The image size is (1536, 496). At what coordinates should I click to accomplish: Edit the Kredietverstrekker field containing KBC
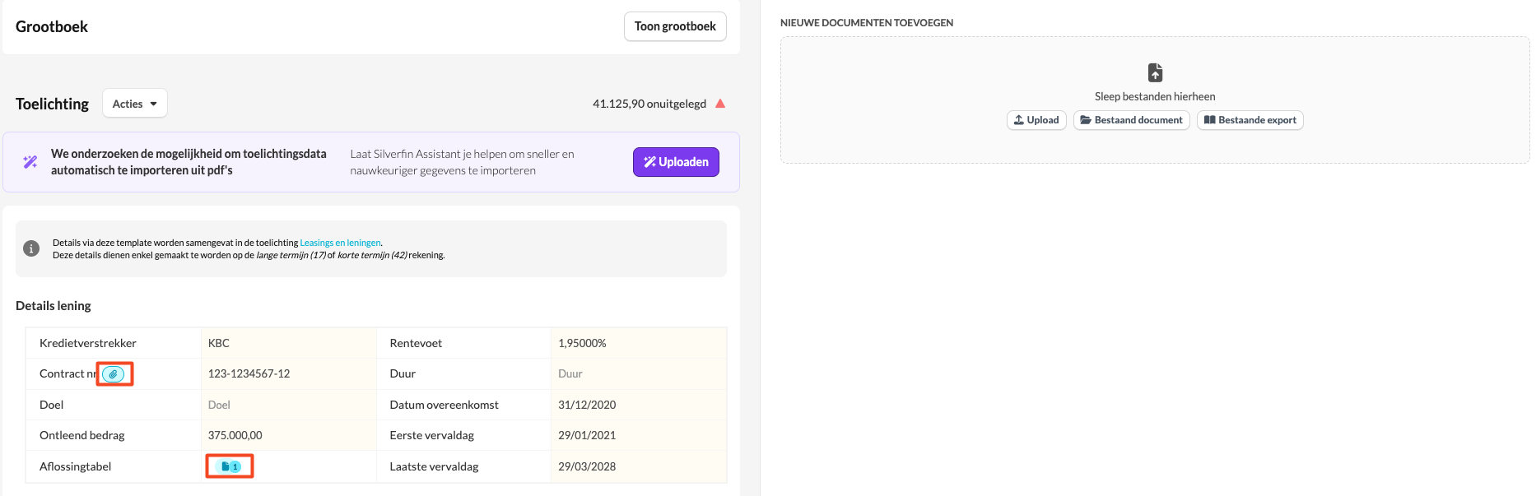[288, 343]
